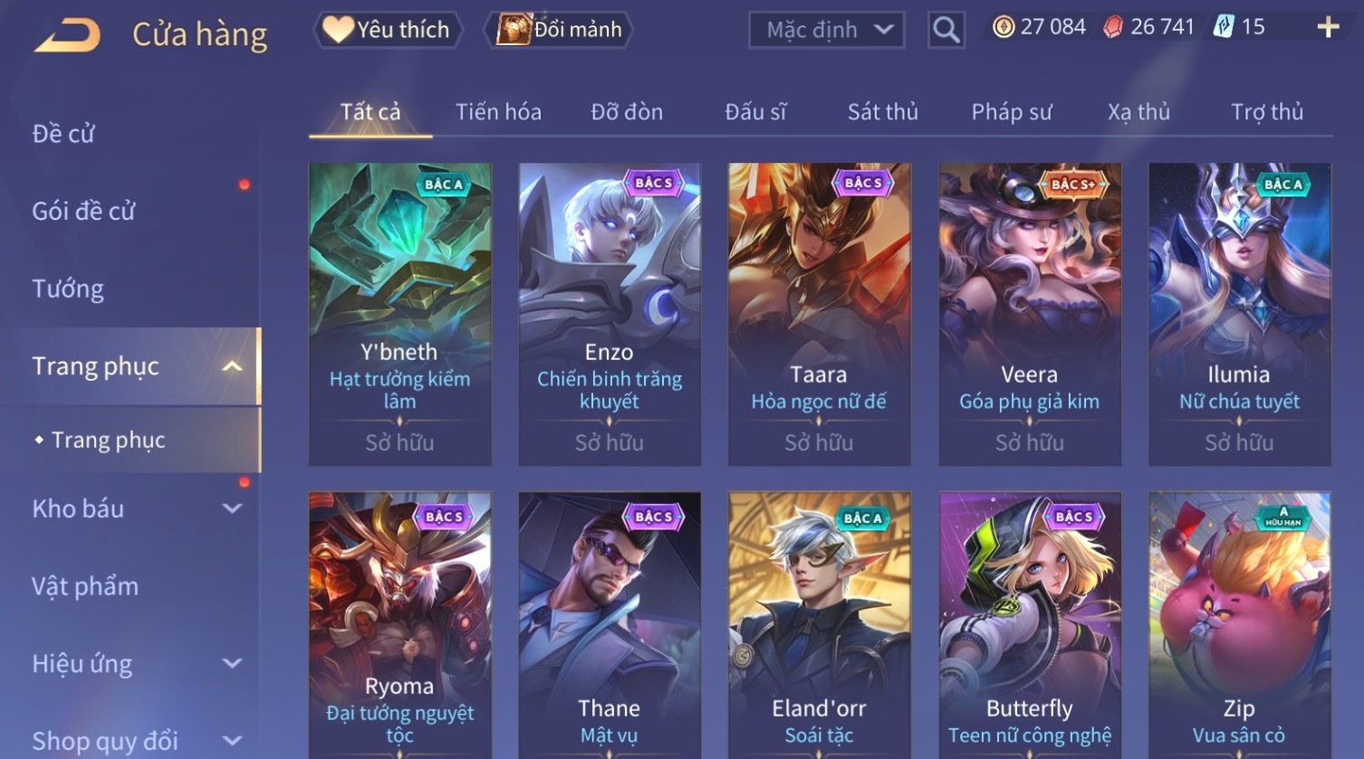Image resolution: width=1364 pixels, height=759 pixels.
Task: Click the blue voucher currency icon
Action: tap(1224, 27)
